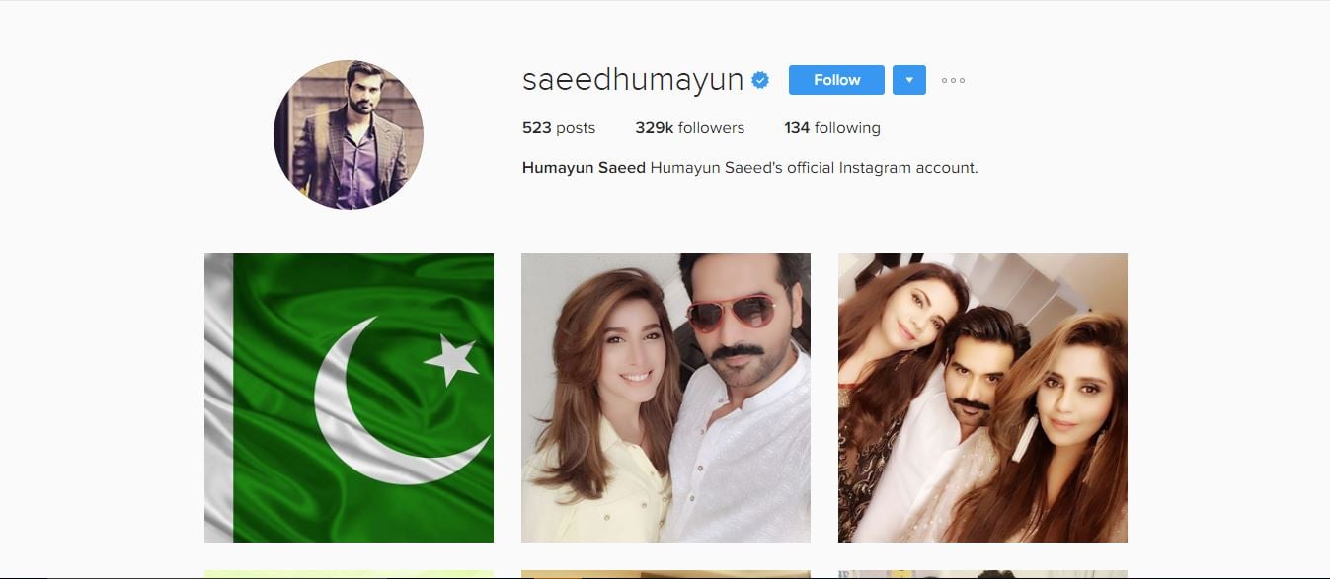Click the official Instagram account bio text
Viewport: 1330px width, 579px height.
coord(815,168)
